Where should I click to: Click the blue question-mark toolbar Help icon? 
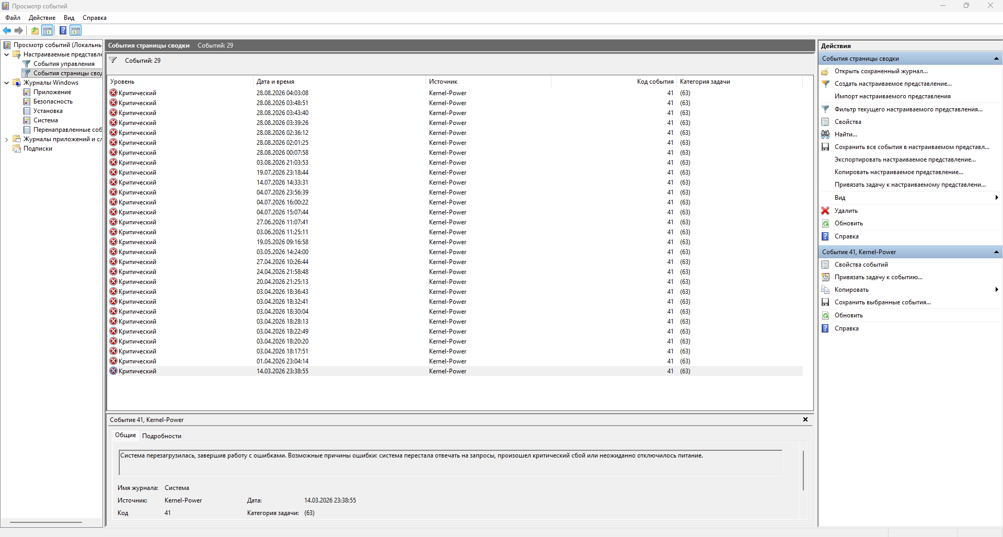point(63,30)
